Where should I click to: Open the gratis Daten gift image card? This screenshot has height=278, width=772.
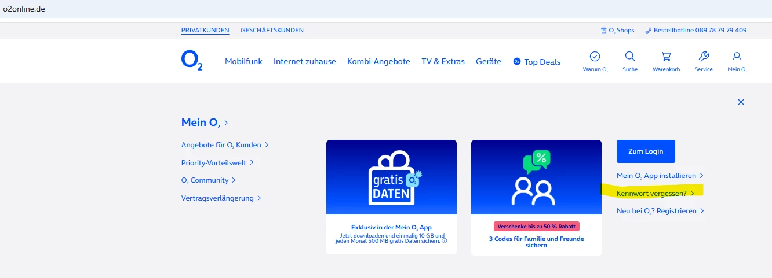point(391,177)
